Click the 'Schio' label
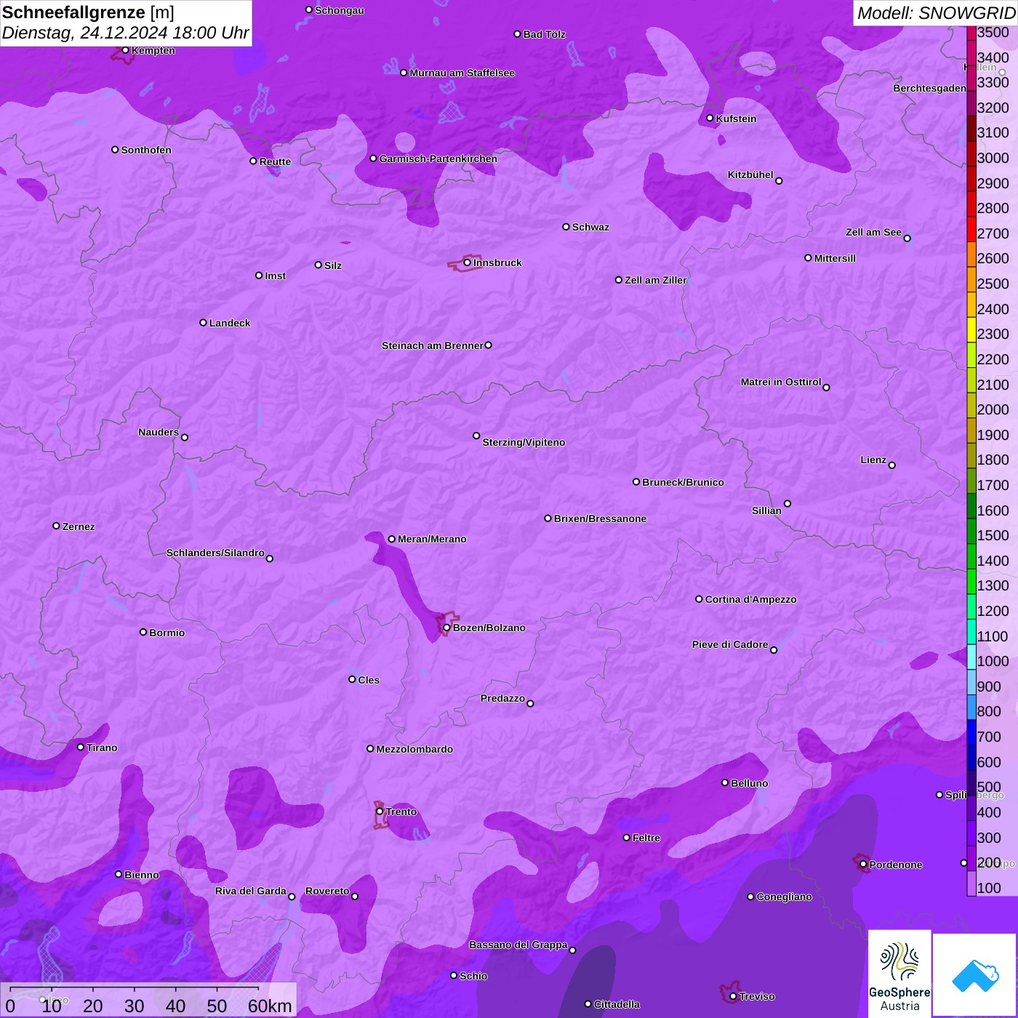The height and width of the screenshot is (1018, 1018). pos(473,976)
